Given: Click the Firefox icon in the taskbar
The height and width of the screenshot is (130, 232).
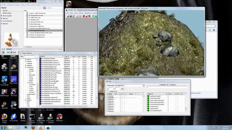Looking at the screenshot, I should tap(33, 127).
